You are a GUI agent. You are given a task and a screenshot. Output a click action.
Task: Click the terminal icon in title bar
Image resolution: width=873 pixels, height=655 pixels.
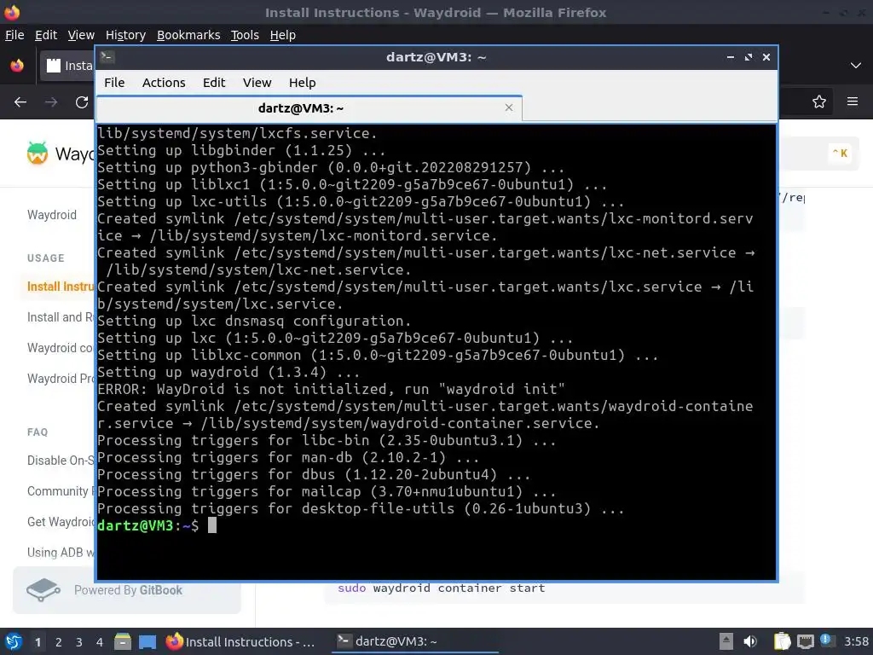tap(107, 57)
